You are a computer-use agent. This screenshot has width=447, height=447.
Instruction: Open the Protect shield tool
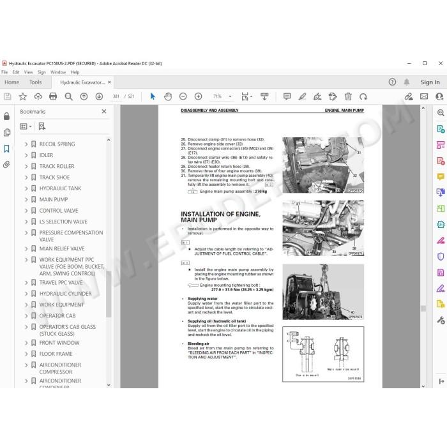441,257
